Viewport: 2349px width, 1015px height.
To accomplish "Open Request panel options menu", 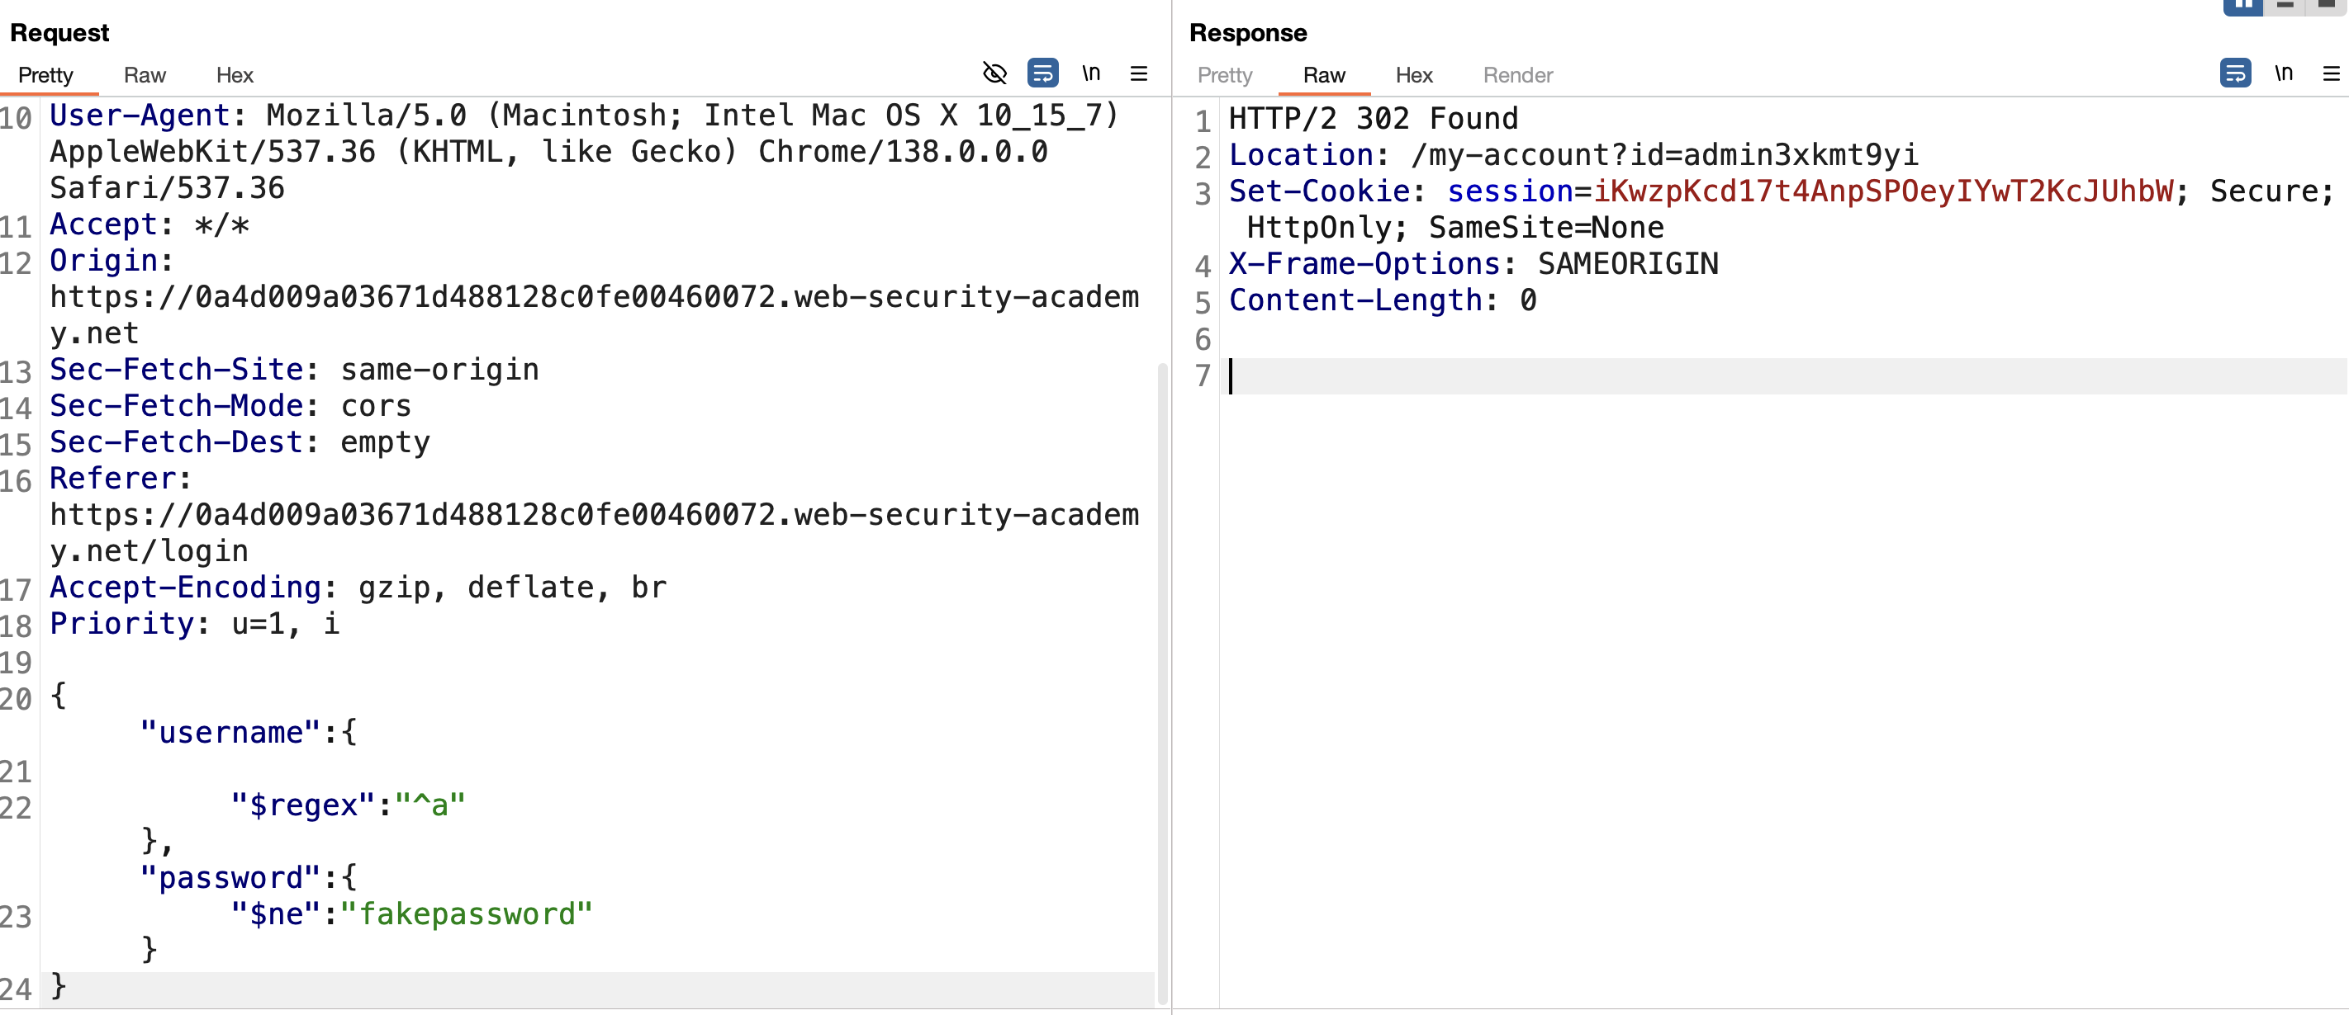I will [1139, 73].
